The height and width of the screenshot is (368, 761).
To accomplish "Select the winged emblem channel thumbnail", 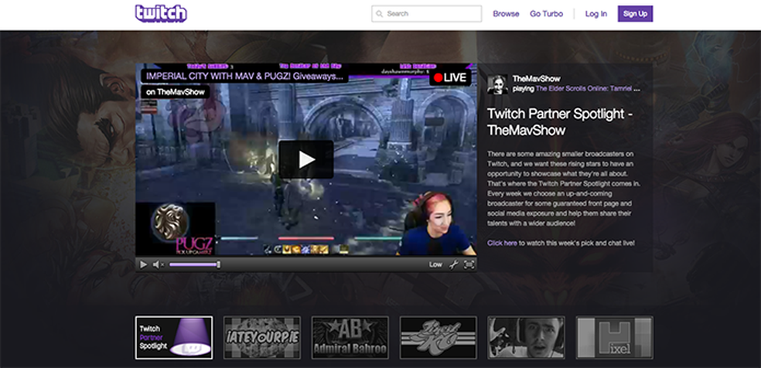I will (439, 338).
